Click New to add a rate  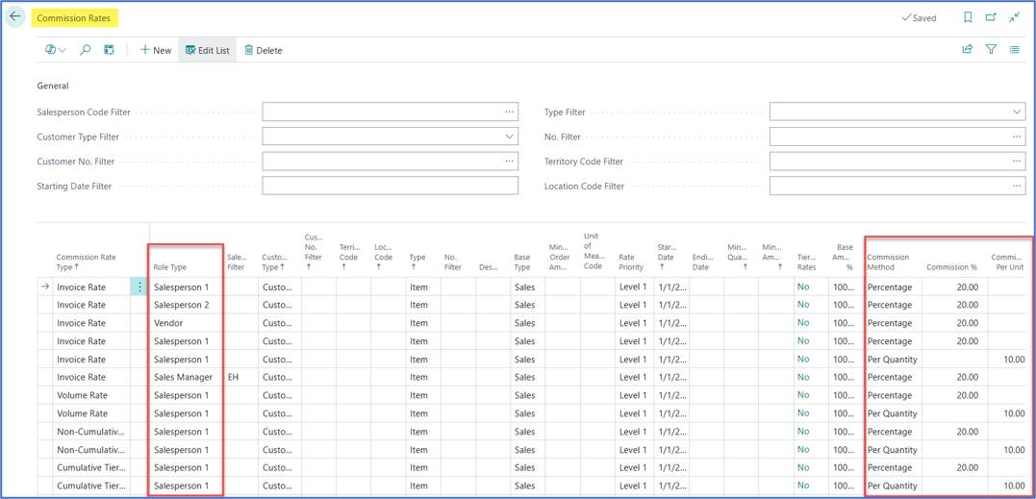(155, 50)
